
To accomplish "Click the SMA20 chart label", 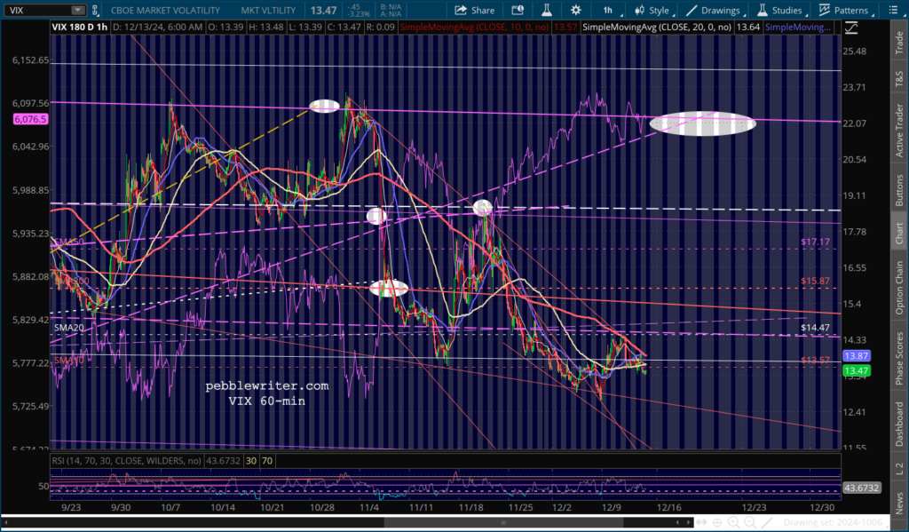I will pos(69,328).
